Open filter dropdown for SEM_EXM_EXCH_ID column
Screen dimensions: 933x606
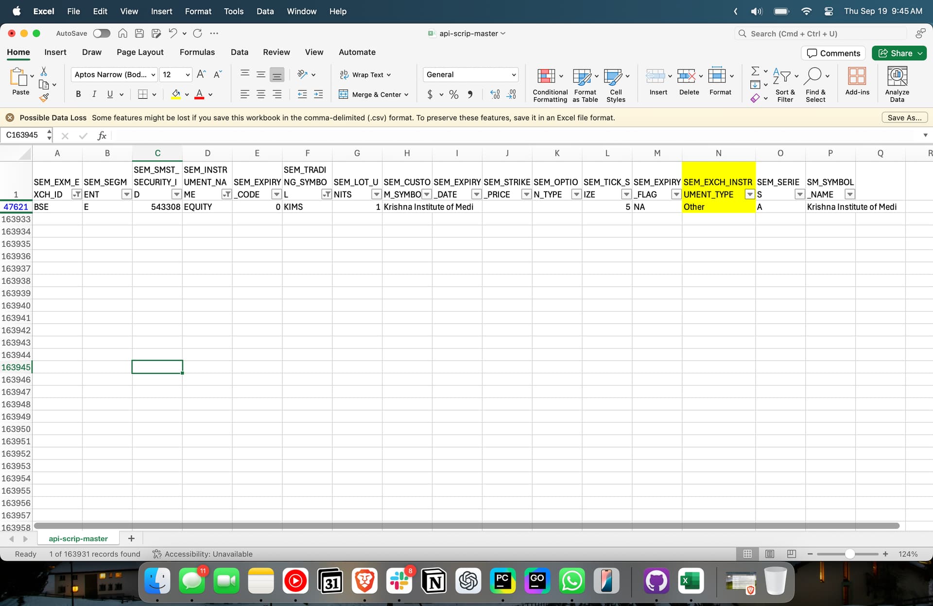[x=76, y=194]
